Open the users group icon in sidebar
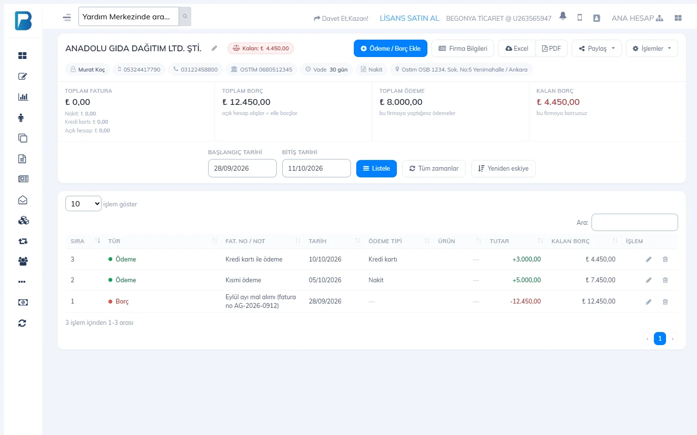 click(23, 261)
